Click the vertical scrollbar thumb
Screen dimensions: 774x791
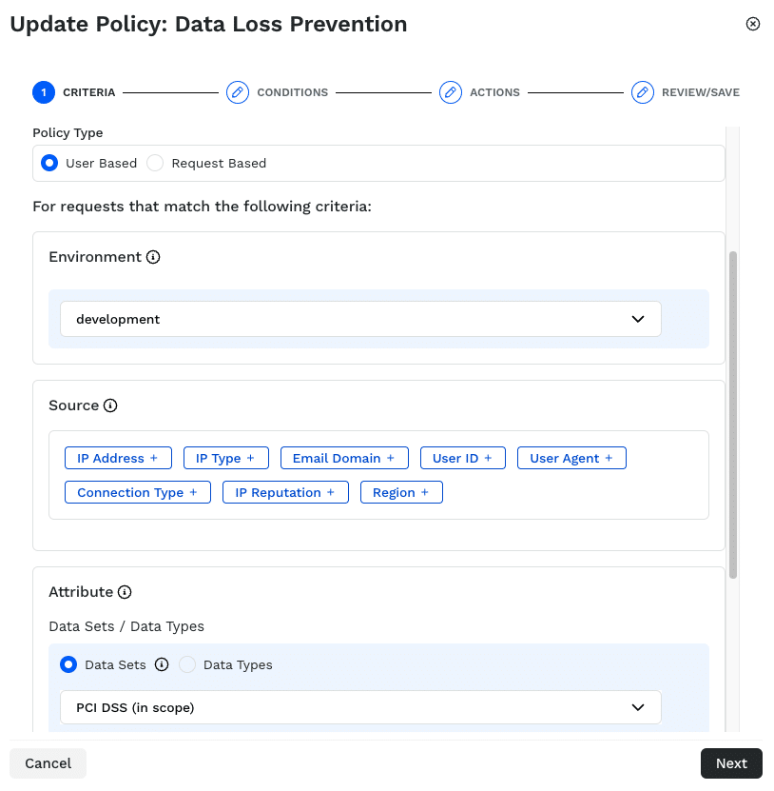[732, 415]
